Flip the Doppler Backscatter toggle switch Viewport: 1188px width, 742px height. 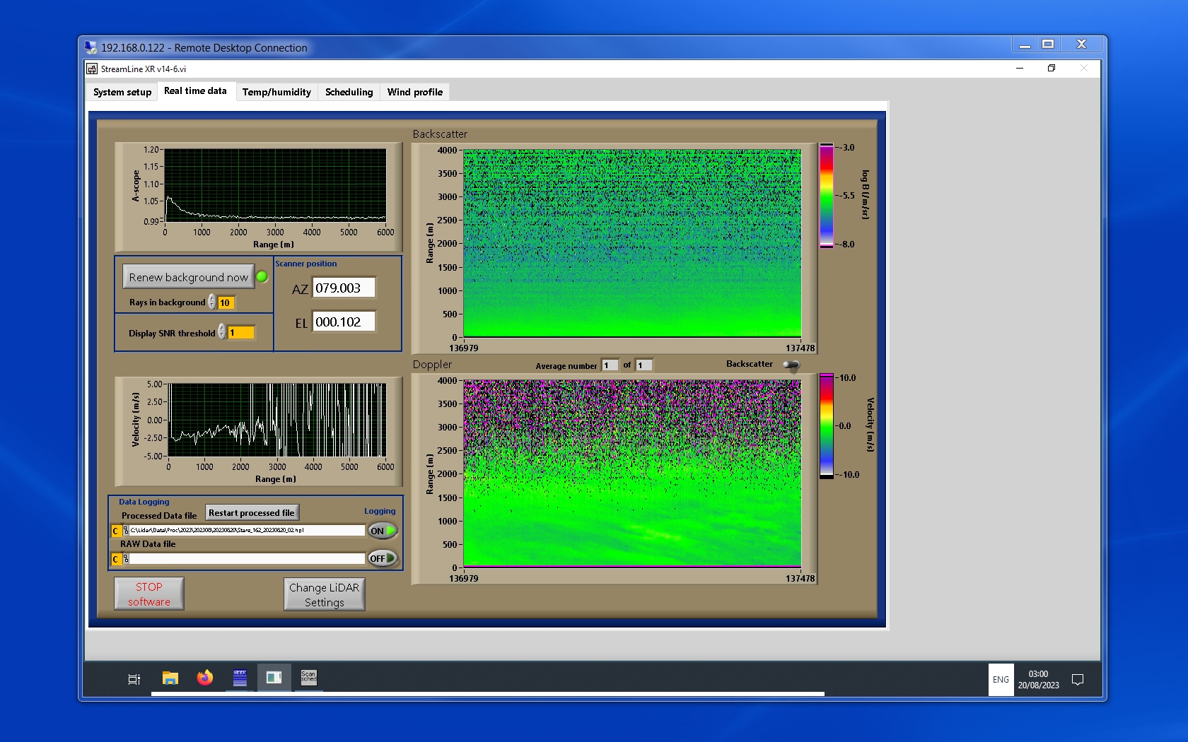point(791,365)
